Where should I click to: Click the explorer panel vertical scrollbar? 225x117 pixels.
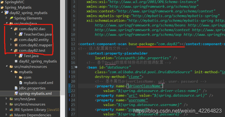coord(62,47)
